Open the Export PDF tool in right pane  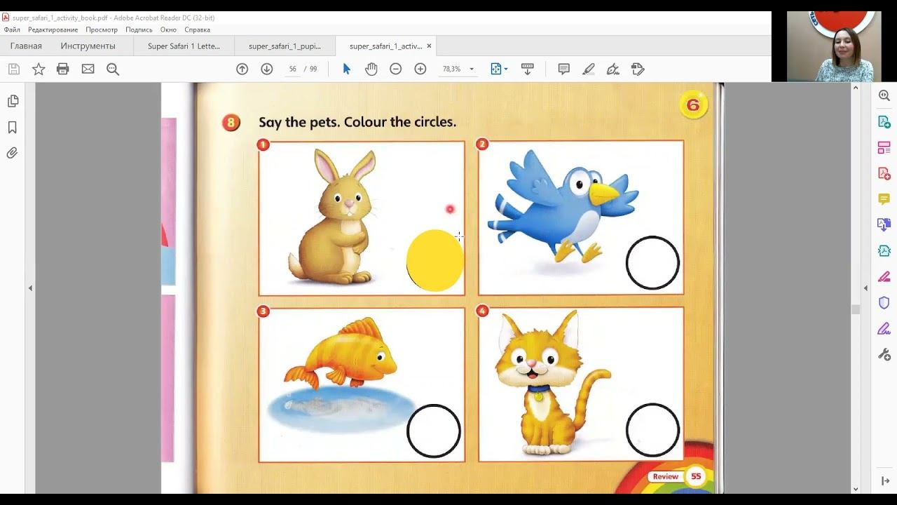pyautogui.click(x=884, y=122)
